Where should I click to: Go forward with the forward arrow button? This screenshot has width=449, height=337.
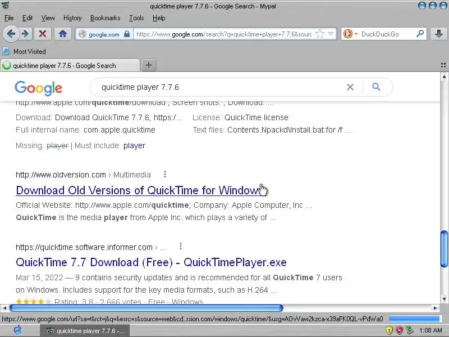[25, 34]
